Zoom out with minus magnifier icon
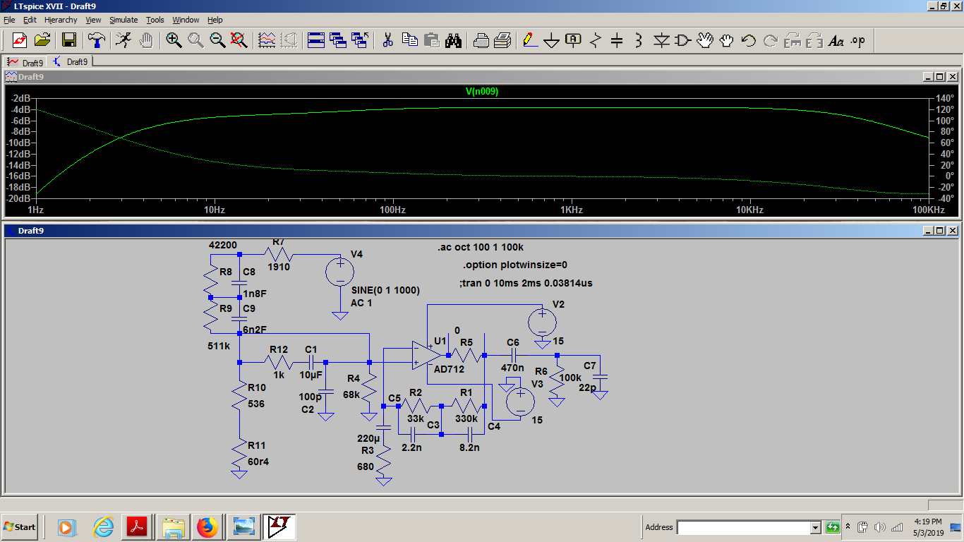 pyautogui.click(x=217, y=40)
